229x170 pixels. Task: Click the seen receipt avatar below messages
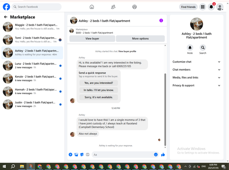tap(159, 140)
